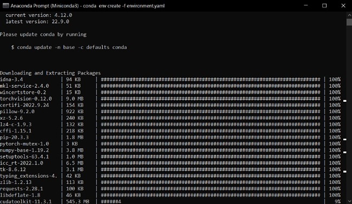Click the 9.0 MB size of torchvision
This screenshot has width=352, height=204.
pos(75,98)
